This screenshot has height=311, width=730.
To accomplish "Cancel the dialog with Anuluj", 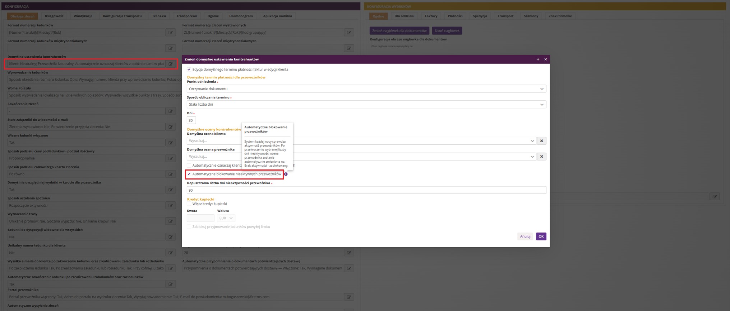I will 525,236.
